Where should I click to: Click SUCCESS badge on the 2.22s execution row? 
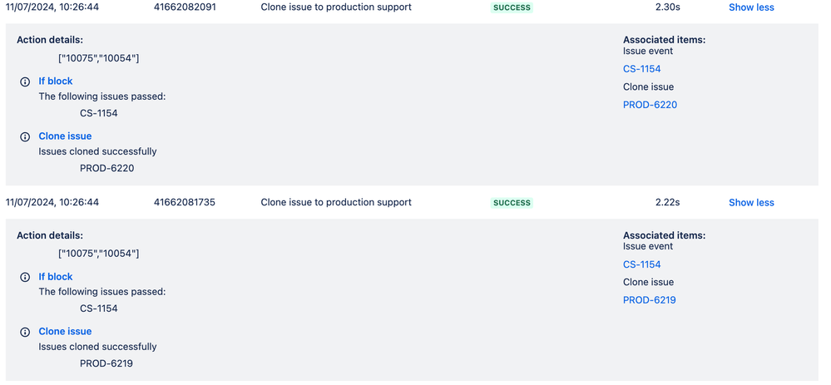click(512, 202)
